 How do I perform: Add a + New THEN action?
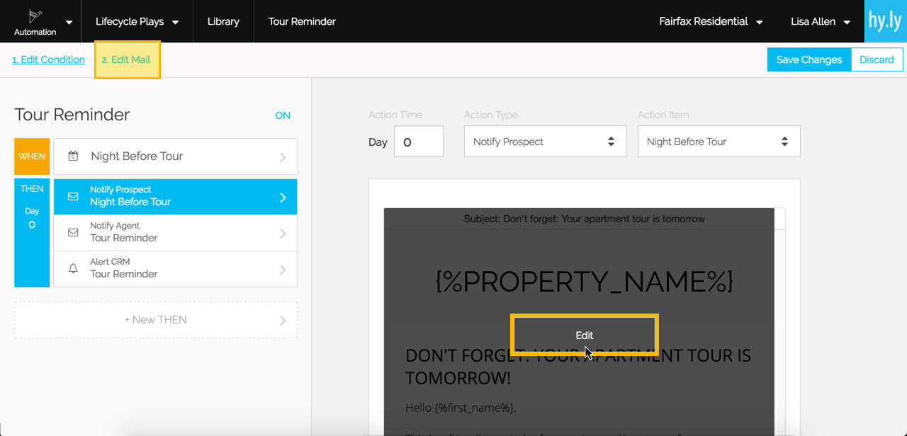156,320
